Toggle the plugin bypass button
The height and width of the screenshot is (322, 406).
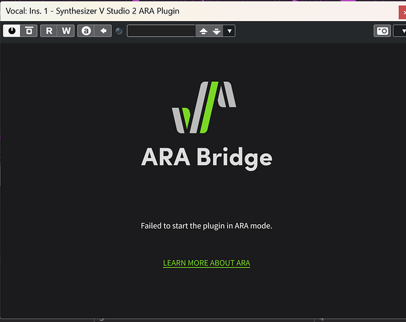tap(29, 31)
